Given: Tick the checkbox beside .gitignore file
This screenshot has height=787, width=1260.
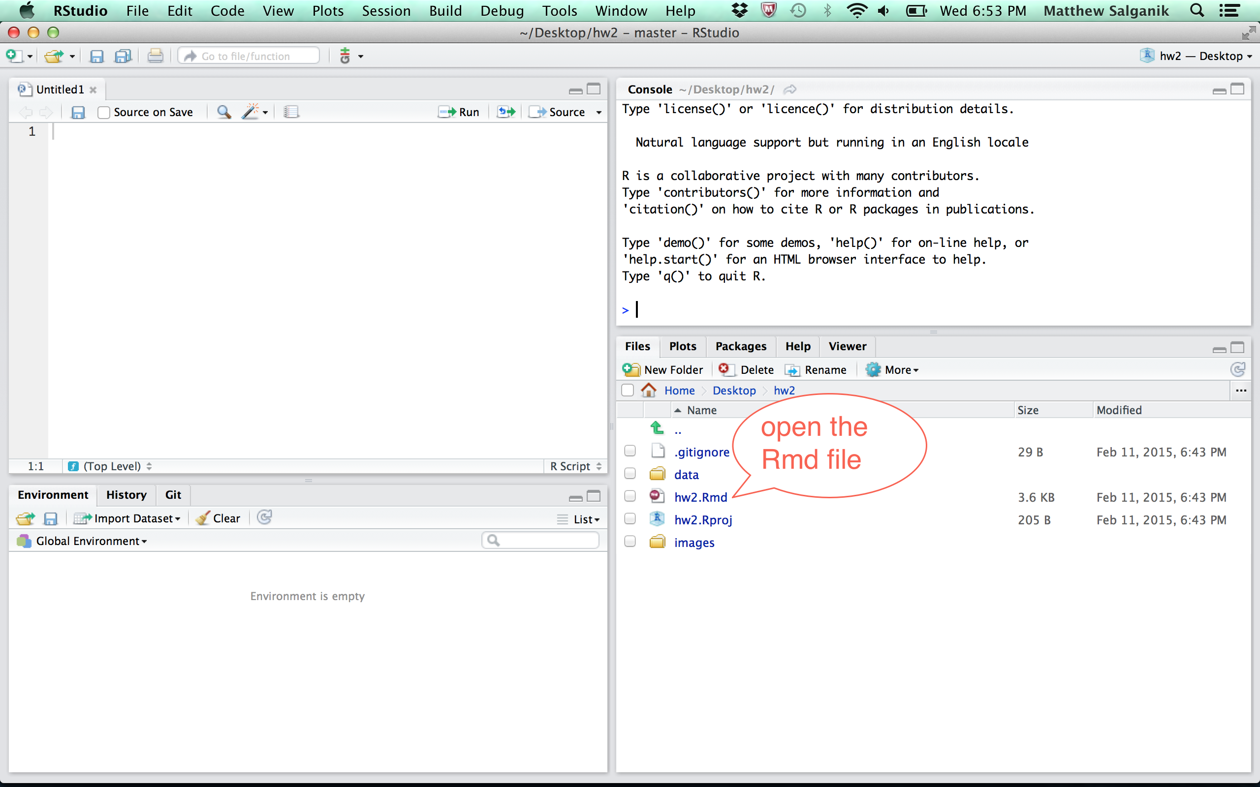Looking at the screenshot, I should click(630, 451).
